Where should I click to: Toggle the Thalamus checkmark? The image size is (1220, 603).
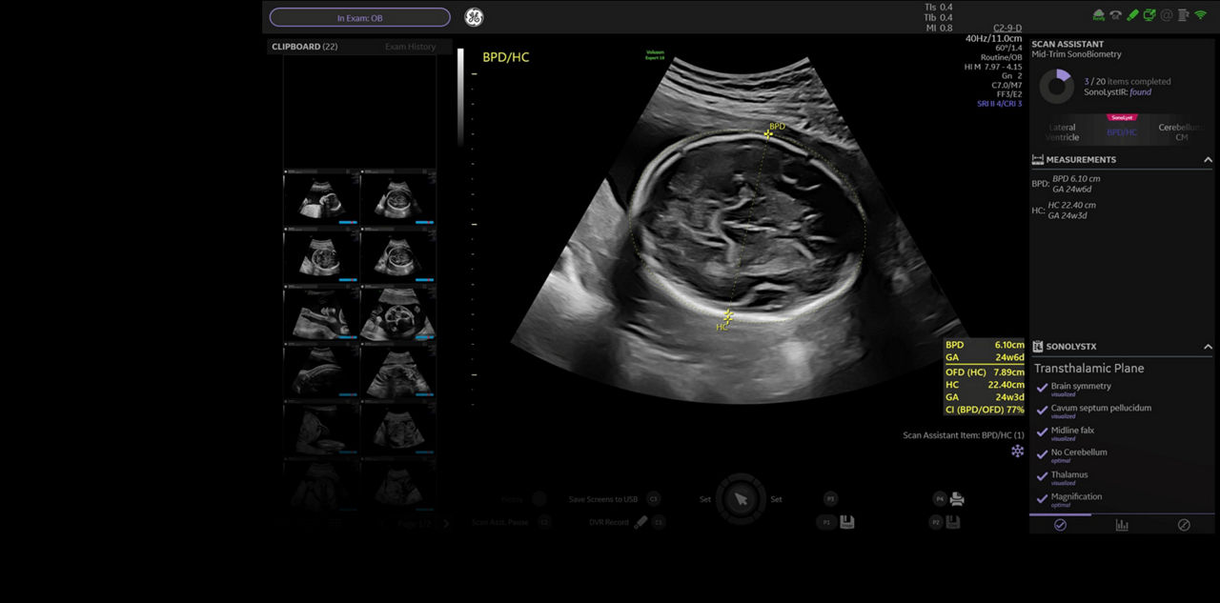[x=1042, y=476]
